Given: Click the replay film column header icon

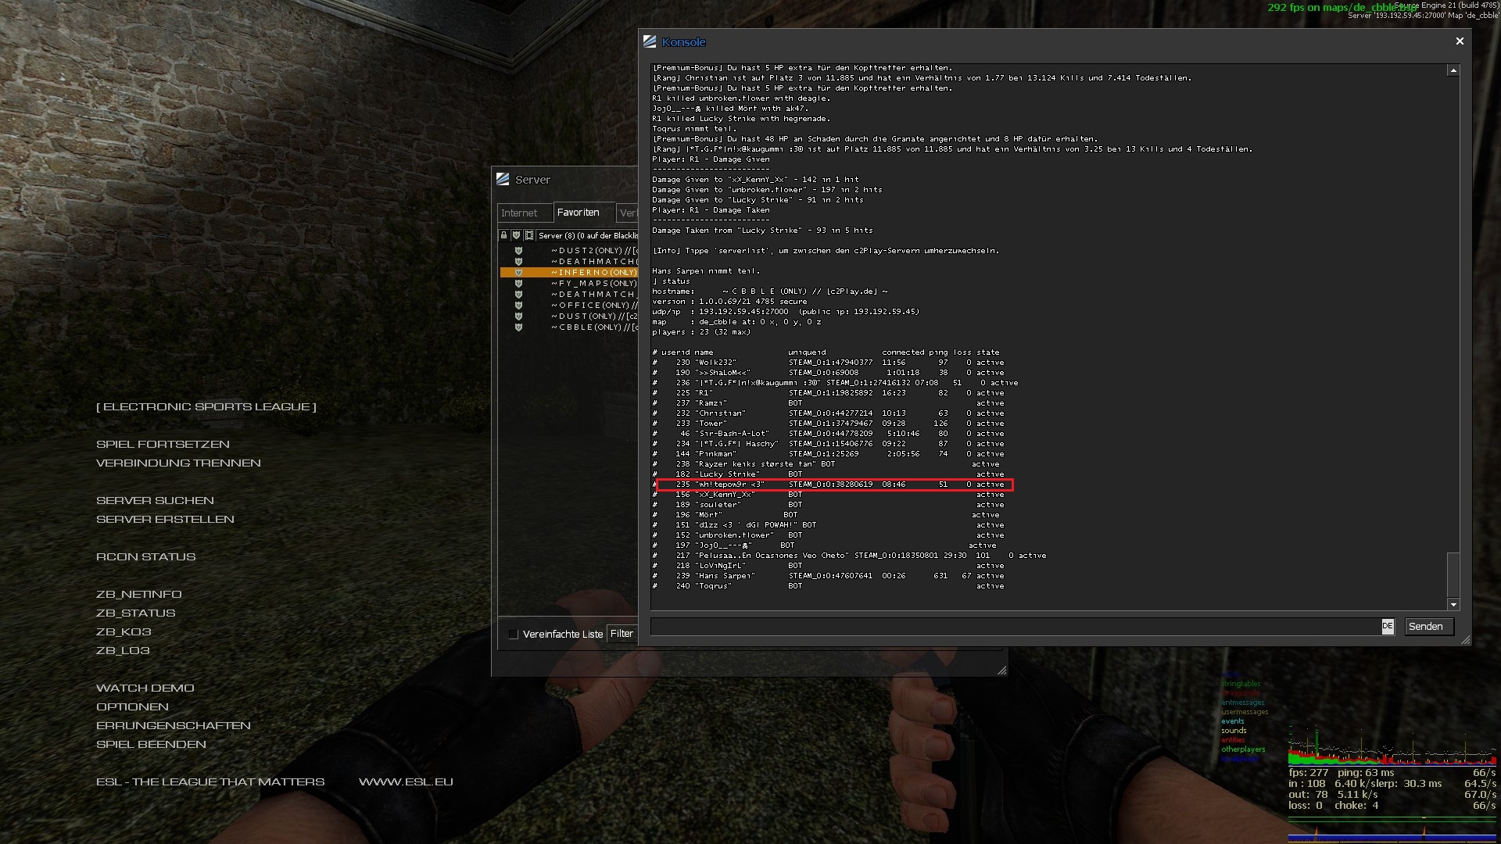Looking at the screenshot, I should click(529, 235).
